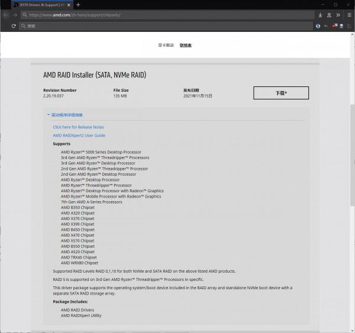
Task: Click the page vertical scrollbar thumb
Action: [x=352, y=155]
